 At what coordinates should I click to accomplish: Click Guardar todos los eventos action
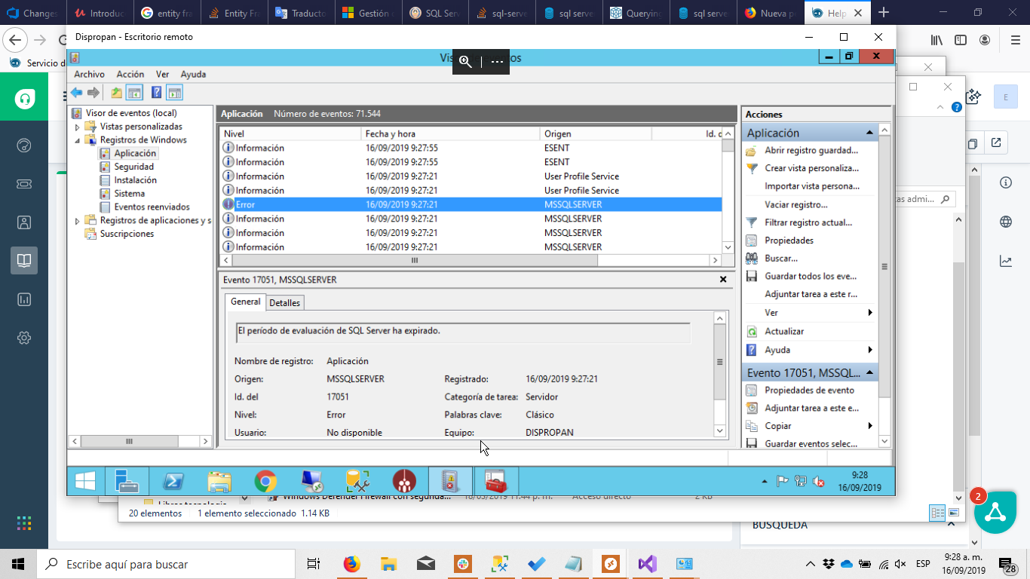(x=811, y=277)
